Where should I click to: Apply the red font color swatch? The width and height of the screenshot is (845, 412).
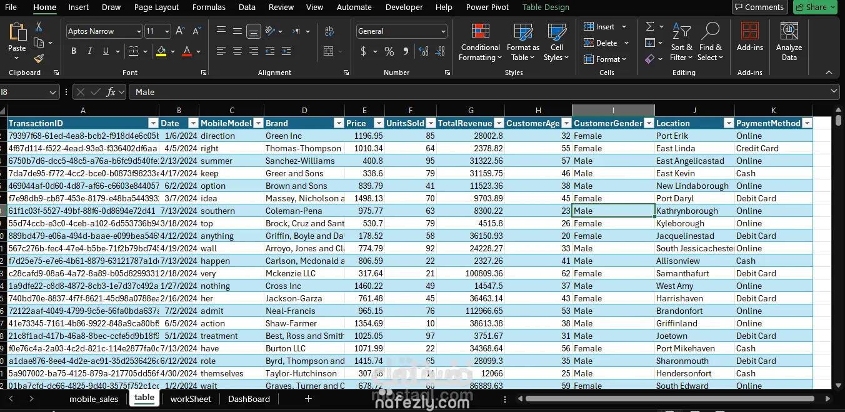[x=187, y=51]
